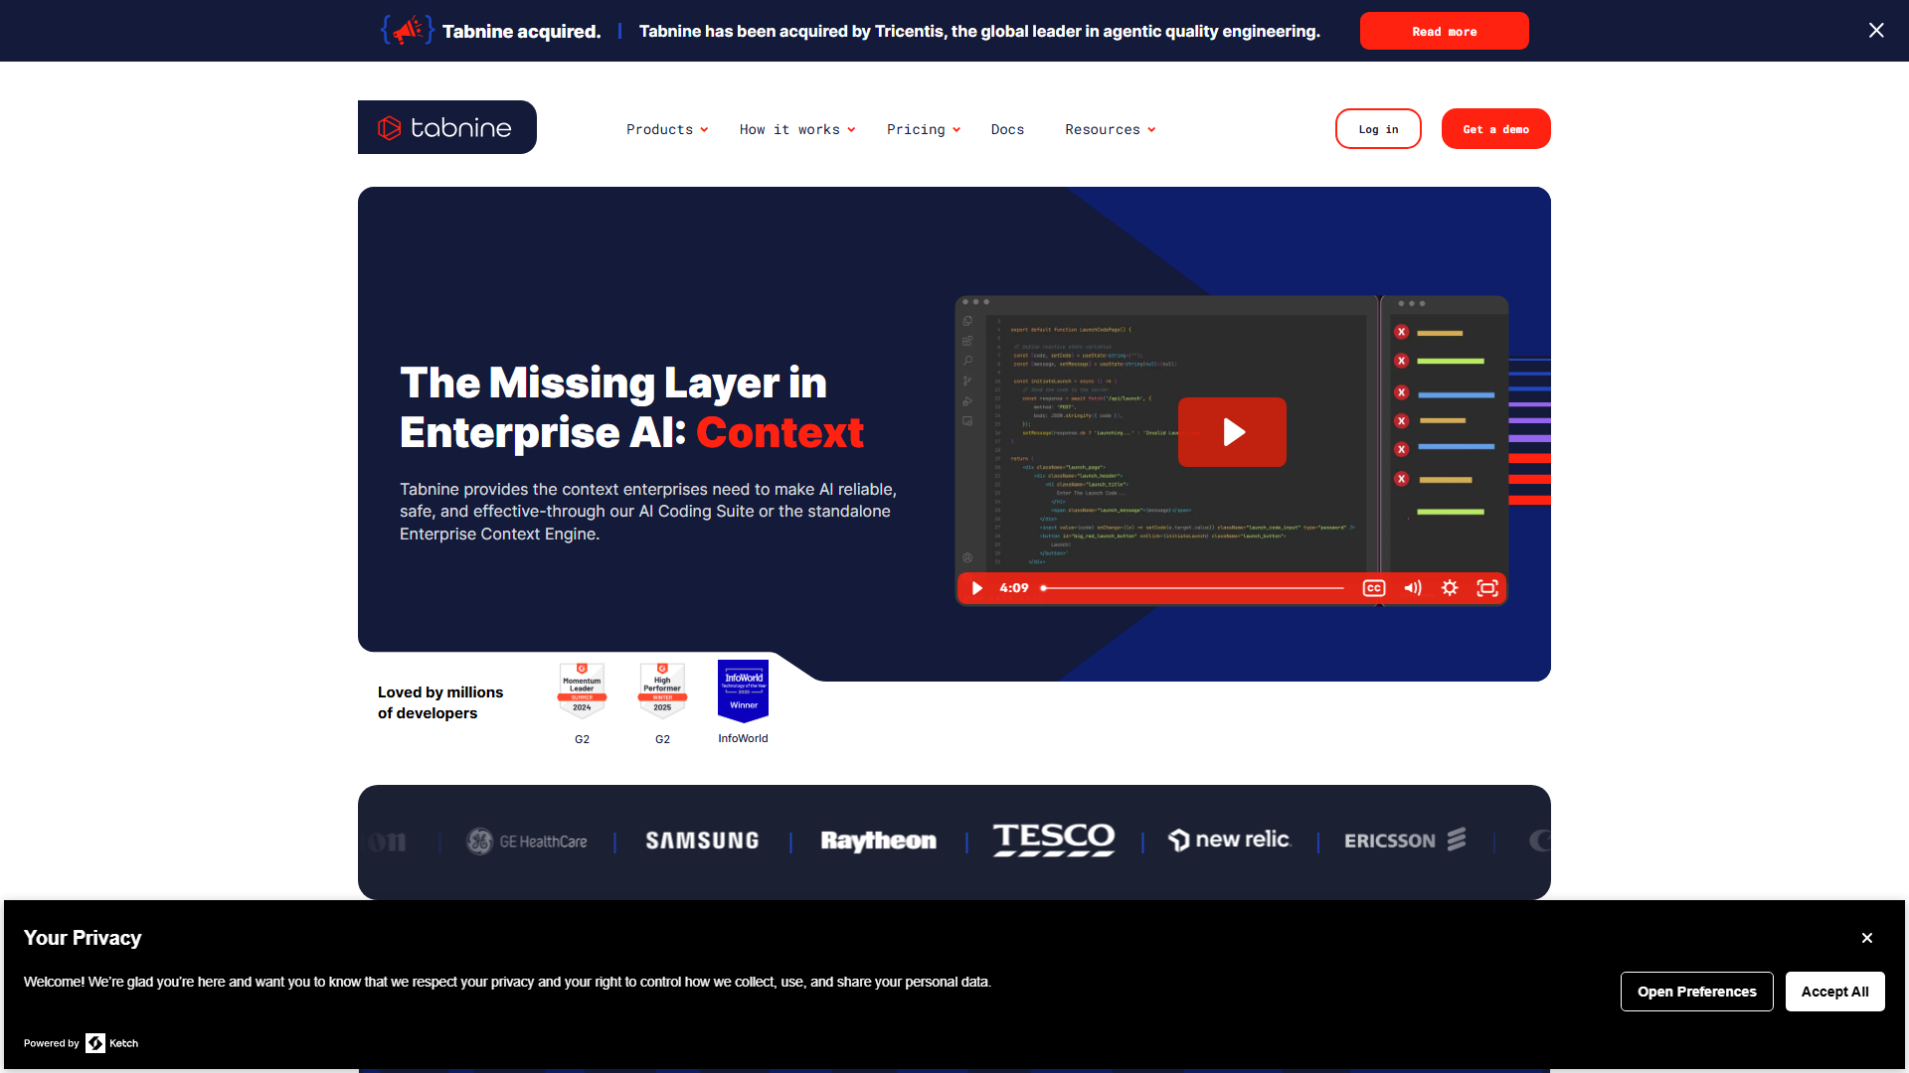Close the top announcement banner

pos(1876,31)
